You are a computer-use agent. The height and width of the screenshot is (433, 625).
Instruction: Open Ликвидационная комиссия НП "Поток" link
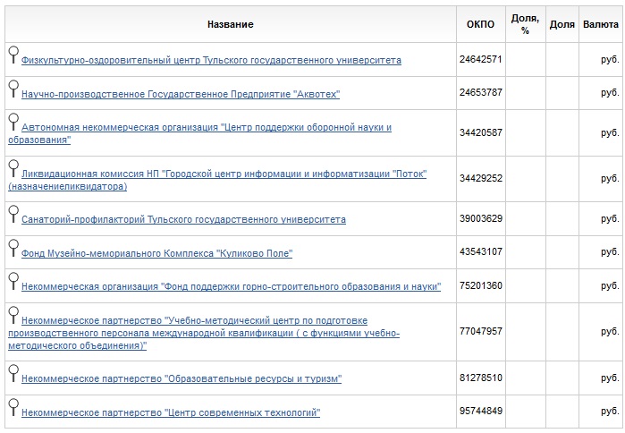coord(224,174)
